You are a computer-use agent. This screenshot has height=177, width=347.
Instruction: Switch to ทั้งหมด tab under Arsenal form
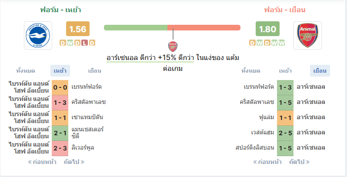click(x=251, y=71)
